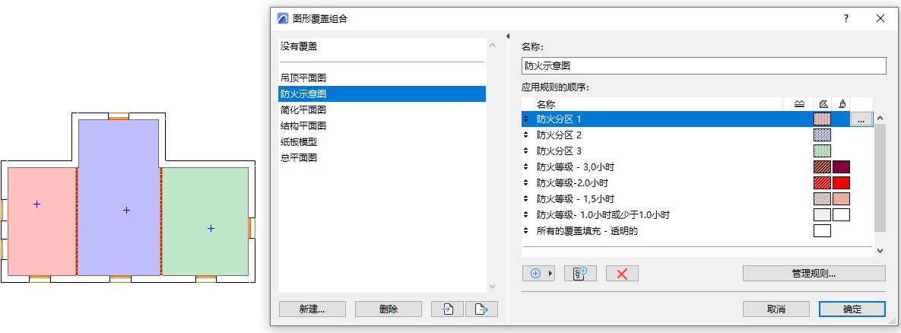Image resolution: width=901 pixels, height=333 pixels.
Task: Click the drag handle of 防火等级 - 1,5小时
Action: pos(526,199)
